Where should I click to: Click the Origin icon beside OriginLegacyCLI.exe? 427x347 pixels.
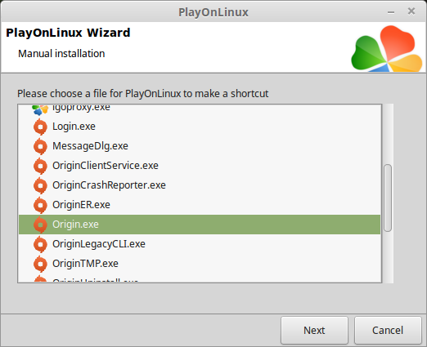click(x=40, y=244)
